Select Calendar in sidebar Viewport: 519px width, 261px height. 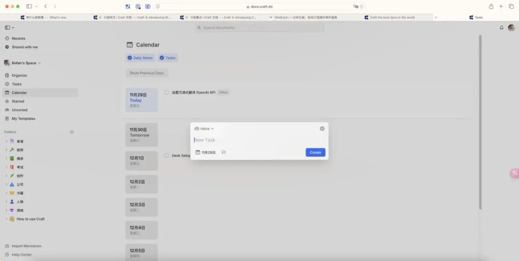[x=40, y=93]
